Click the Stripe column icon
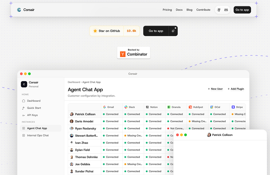This screenshot has width=270, height=175. [x=233, y=107]
